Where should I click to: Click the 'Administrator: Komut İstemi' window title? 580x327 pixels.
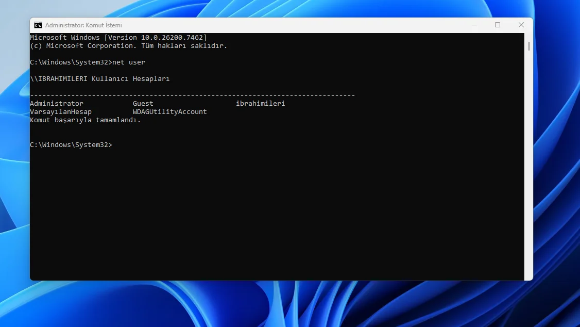coord(83,25)
